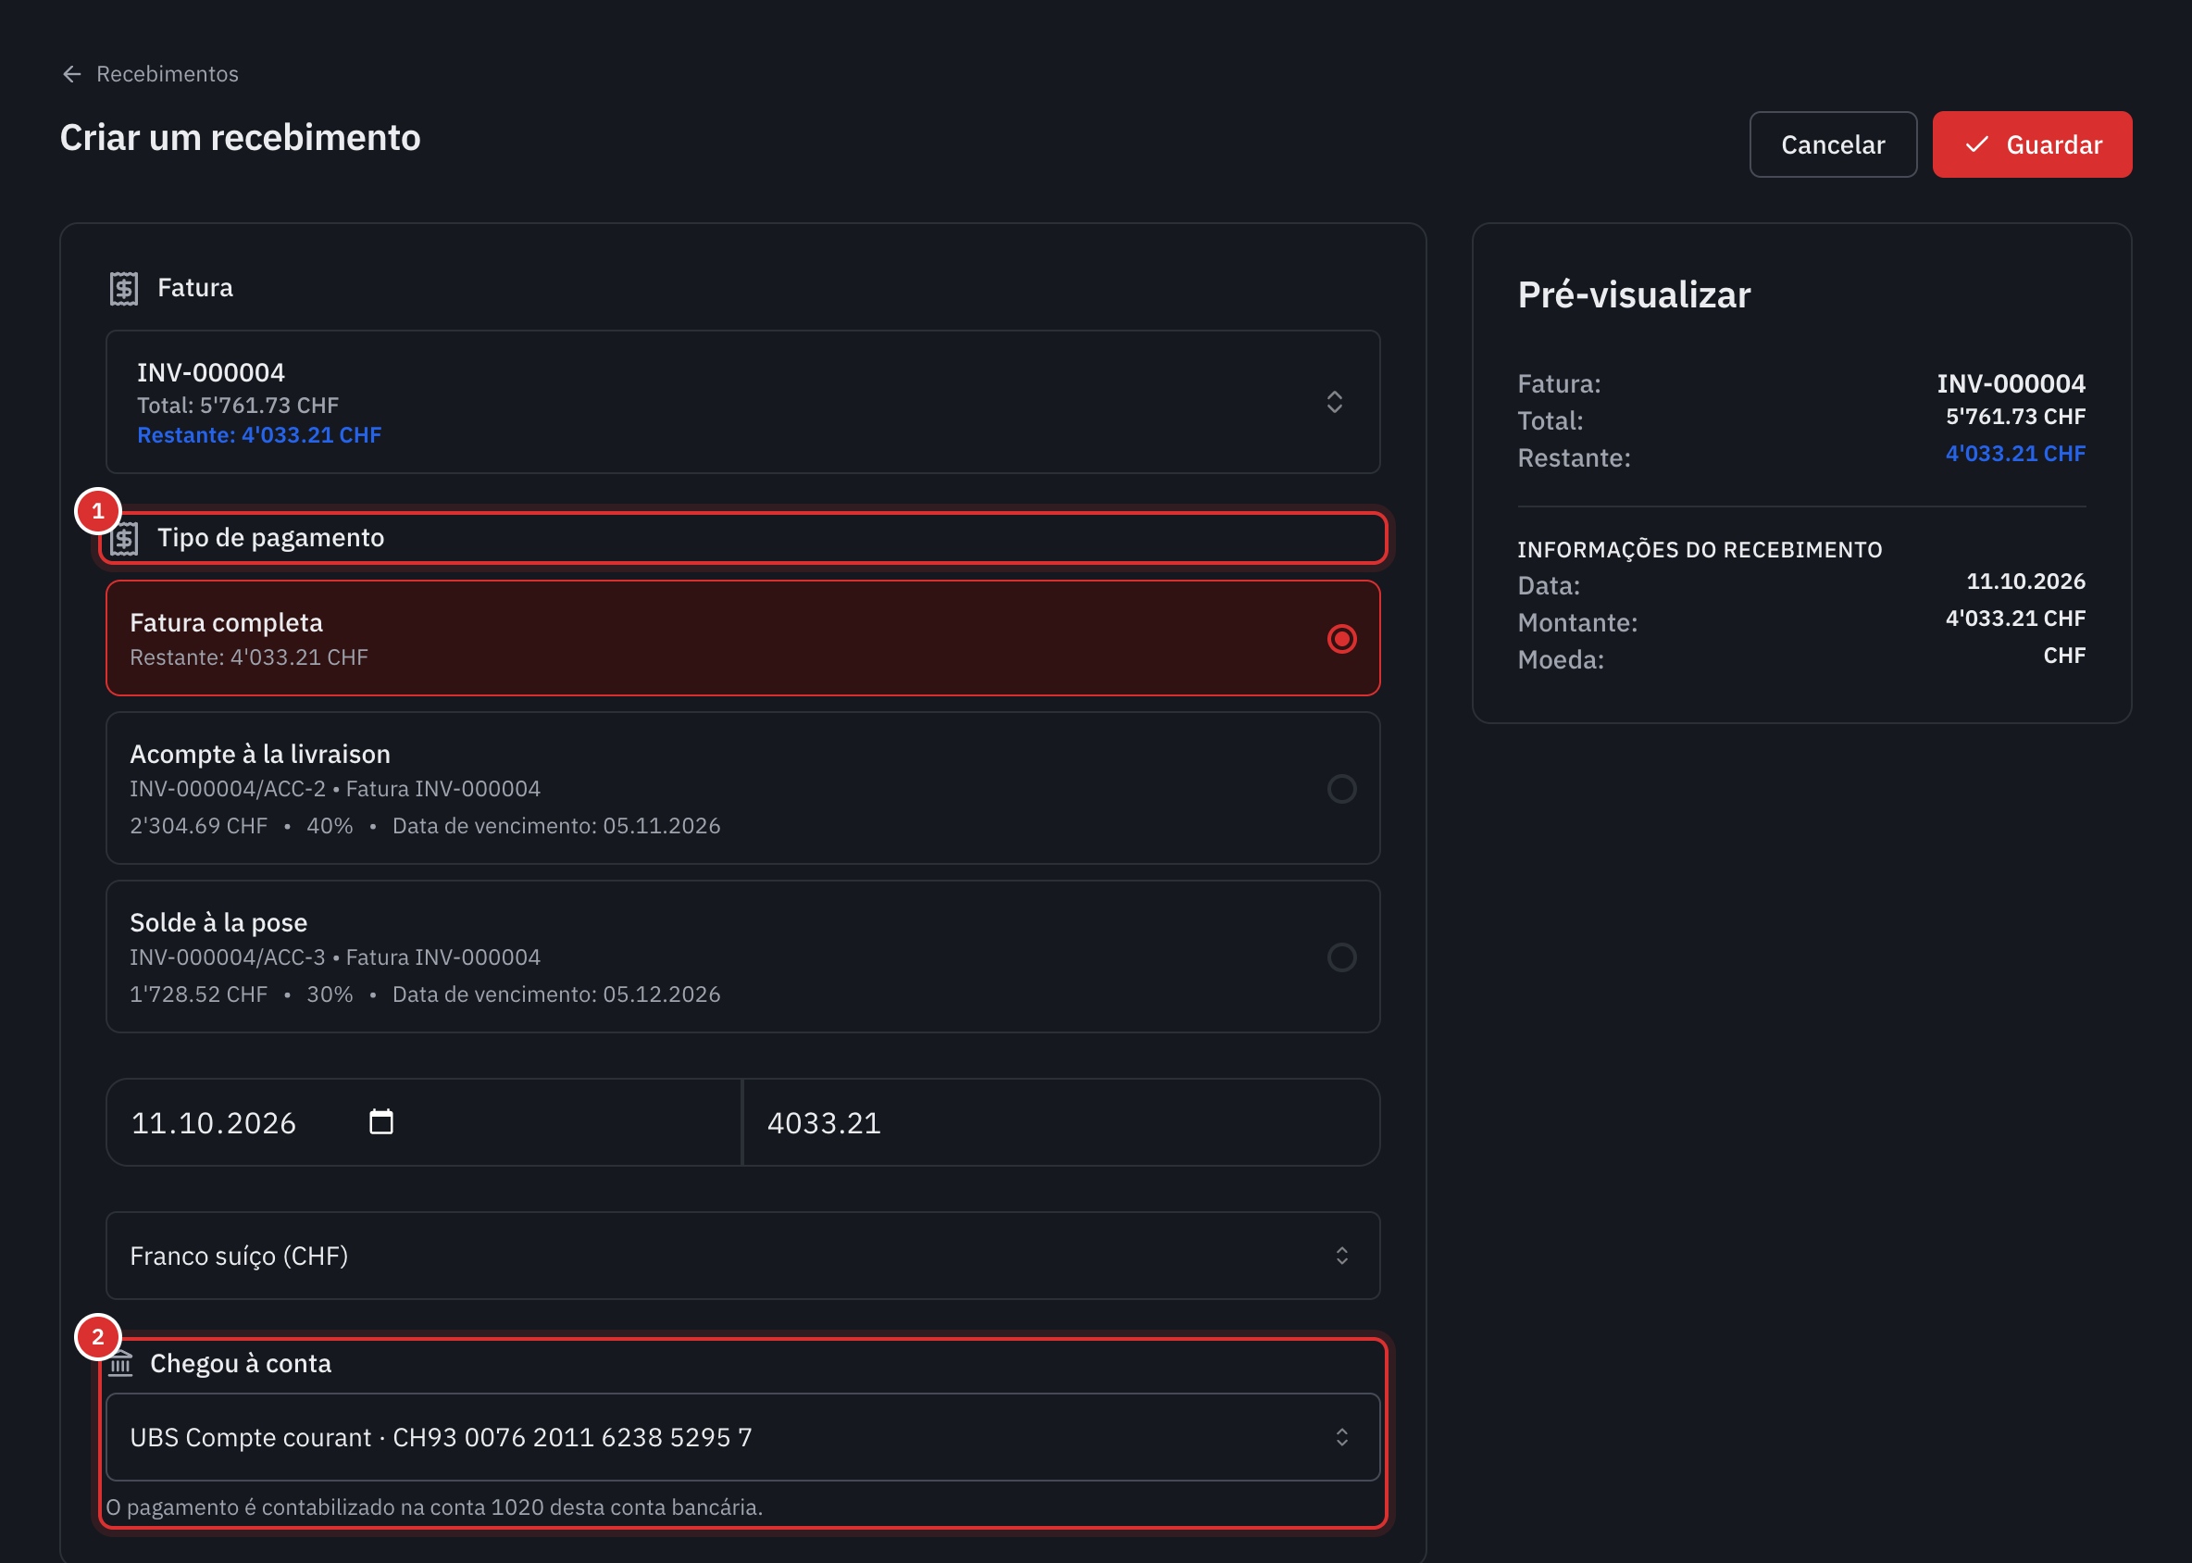Click the checkmark icon in Guardar button

pyautogui.click(x=1976, y=144)
